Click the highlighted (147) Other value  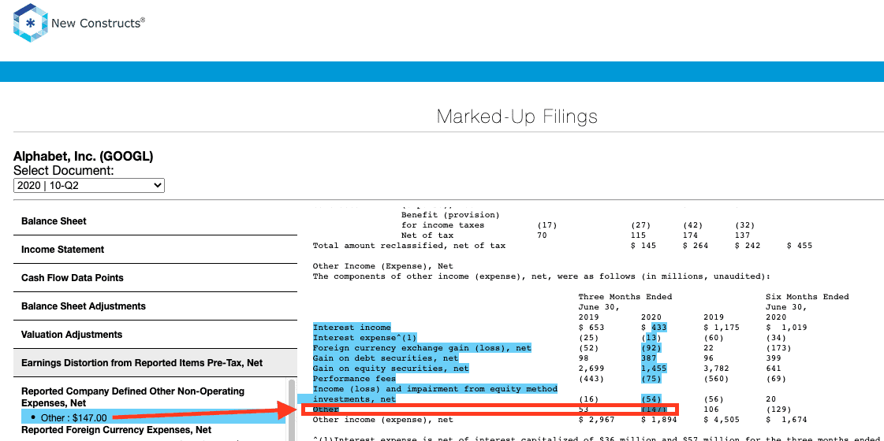pyautogui.click(x=654, y=409)
